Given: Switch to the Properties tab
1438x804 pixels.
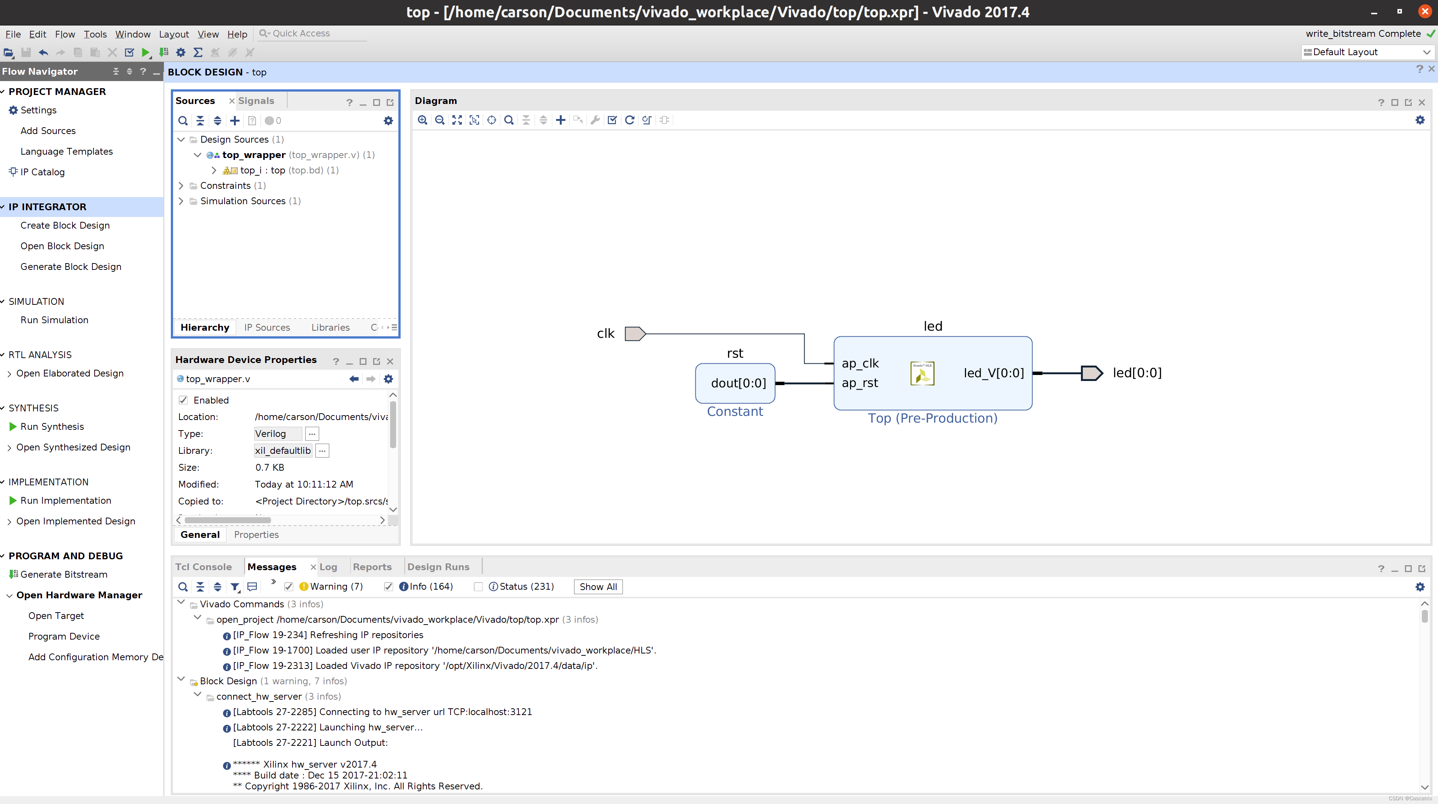Looking at the screenshot, I should [x=256, y=534].
